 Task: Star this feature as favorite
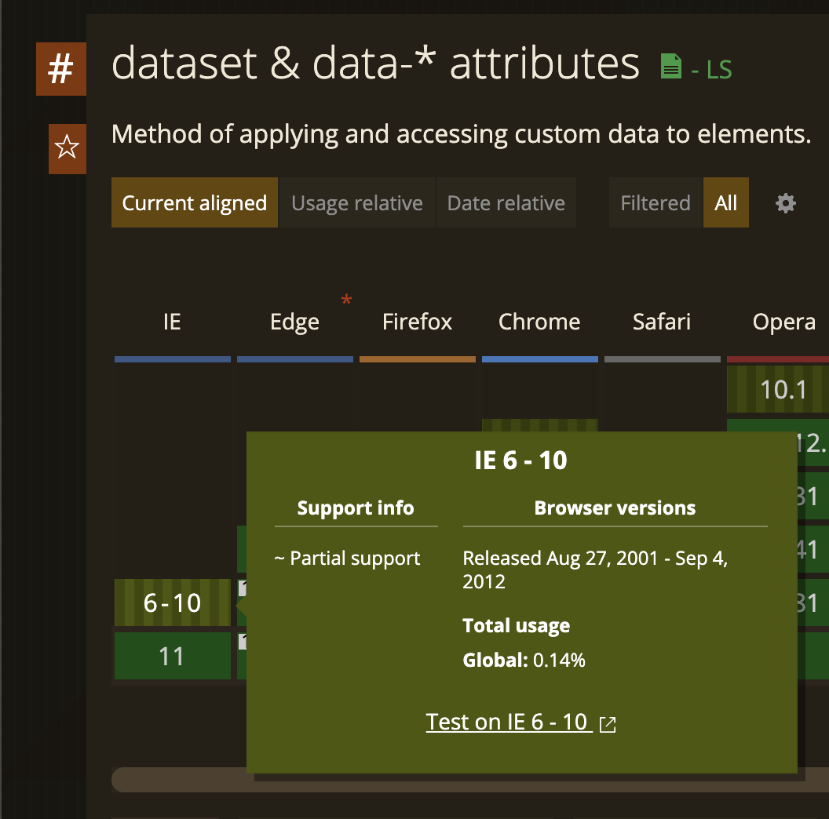coord(68,148)
